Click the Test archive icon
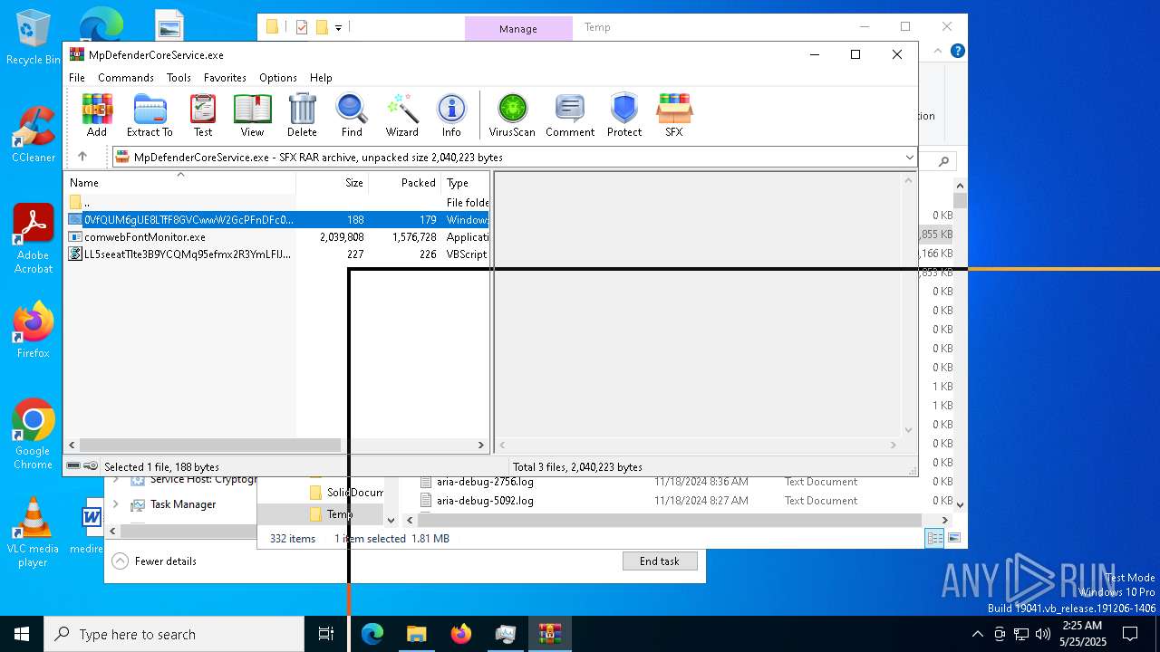 tap(203, 115)
